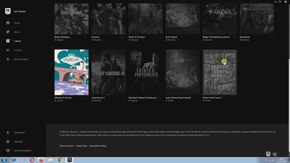Go to Home in the sidebar

point(17,23)
